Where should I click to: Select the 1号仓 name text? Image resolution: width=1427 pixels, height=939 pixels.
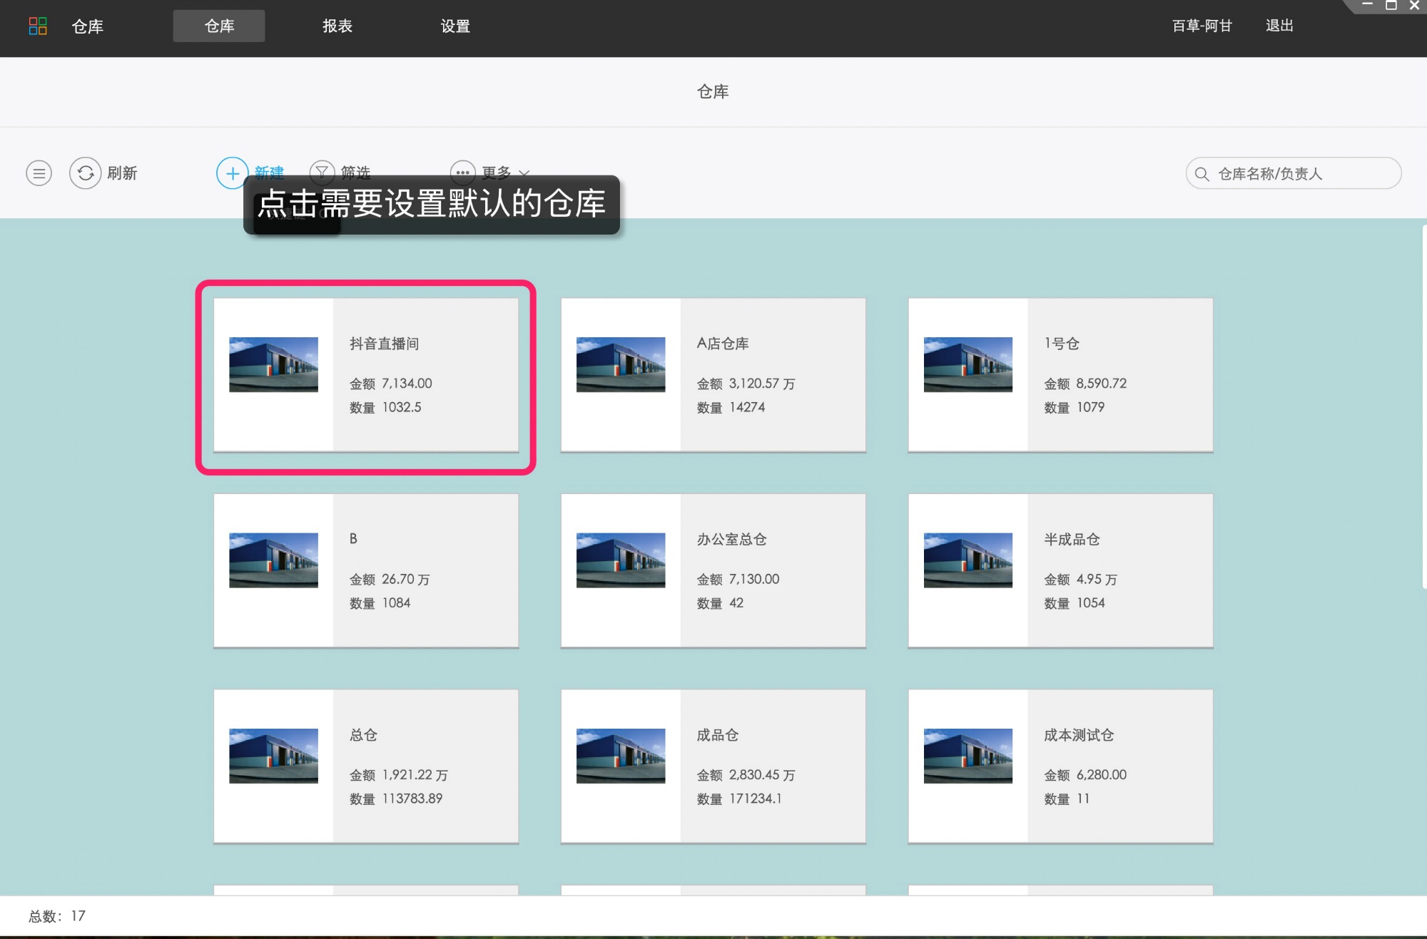tap(1062, 344)
